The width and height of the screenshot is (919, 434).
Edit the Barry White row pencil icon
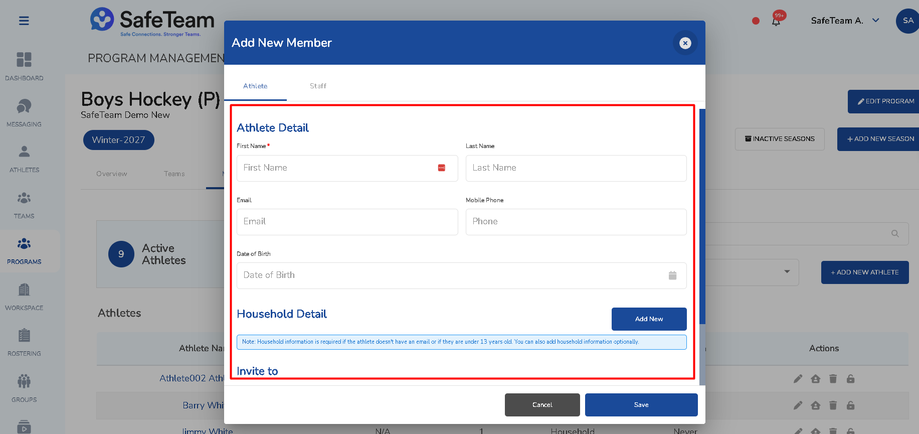coord(798,405)
